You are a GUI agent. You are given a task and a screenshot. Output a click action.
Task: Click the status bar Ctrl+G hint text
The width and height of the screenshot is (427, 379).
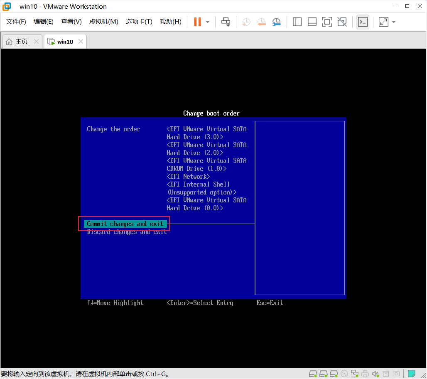pos(85,374)
